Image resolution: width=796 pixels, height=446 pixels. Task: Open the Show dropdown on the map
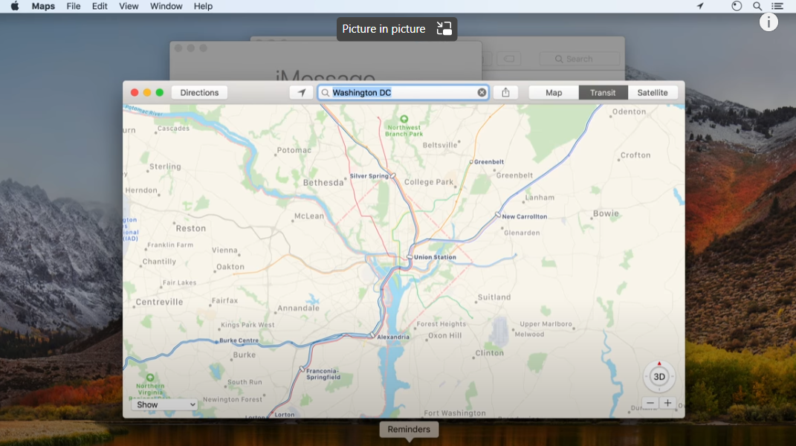click(x=164, y=405)
